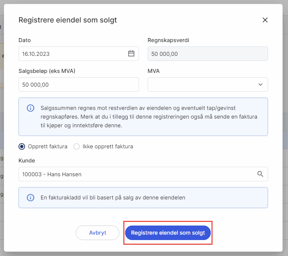Click the Regnskapsverdi read-only field
The width and height of the screenshot is (288, 256).
coord(207,54)
